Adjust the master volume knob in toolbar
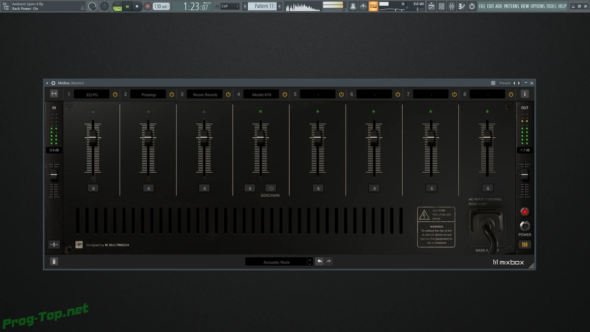Image resolution: width=590 pixels, height=332 pixels. (92, 6)
